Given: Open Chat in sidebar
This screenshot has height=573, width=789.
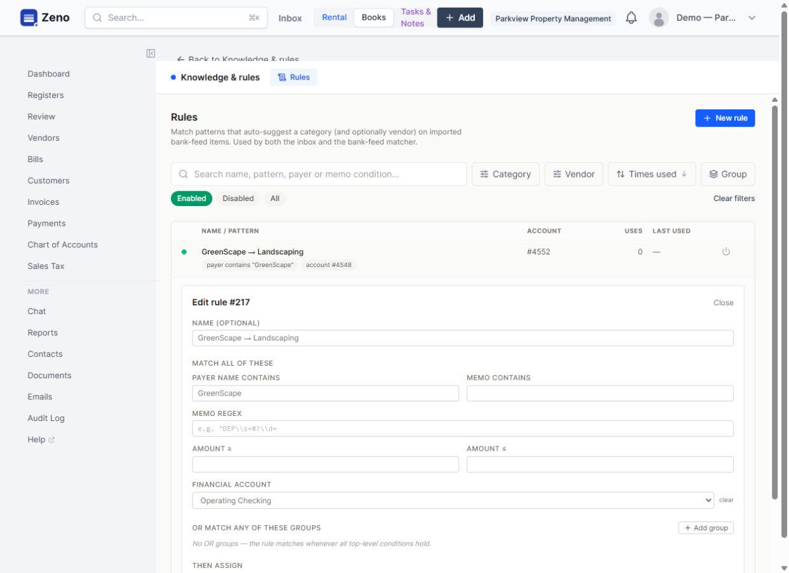Looking at the screenshot, I should tap(37, 311).
